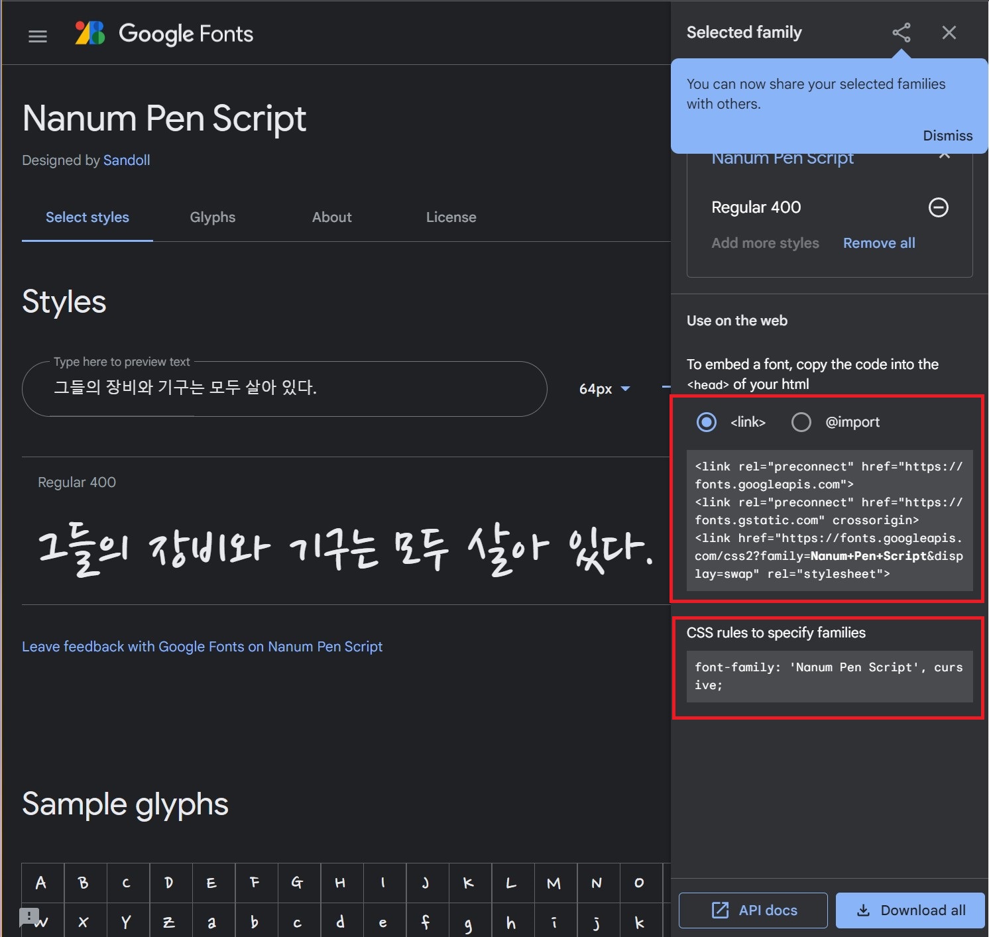The height and width of the screenshot is (937, 989).
Task: Remove Regular 400 style with minus icon
Action: [x=938, y=207]
